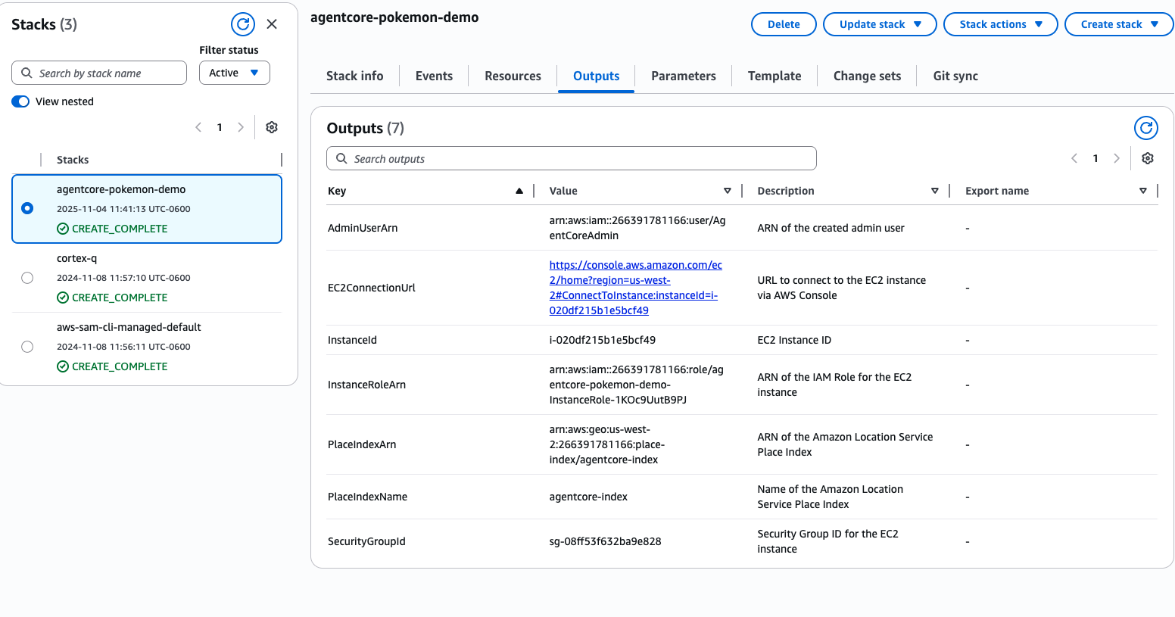This screenshot has width=1175, height=617.
Task: Select aws-sam-cli-managed-default stack radio button
Action: [x=27, y=347]
